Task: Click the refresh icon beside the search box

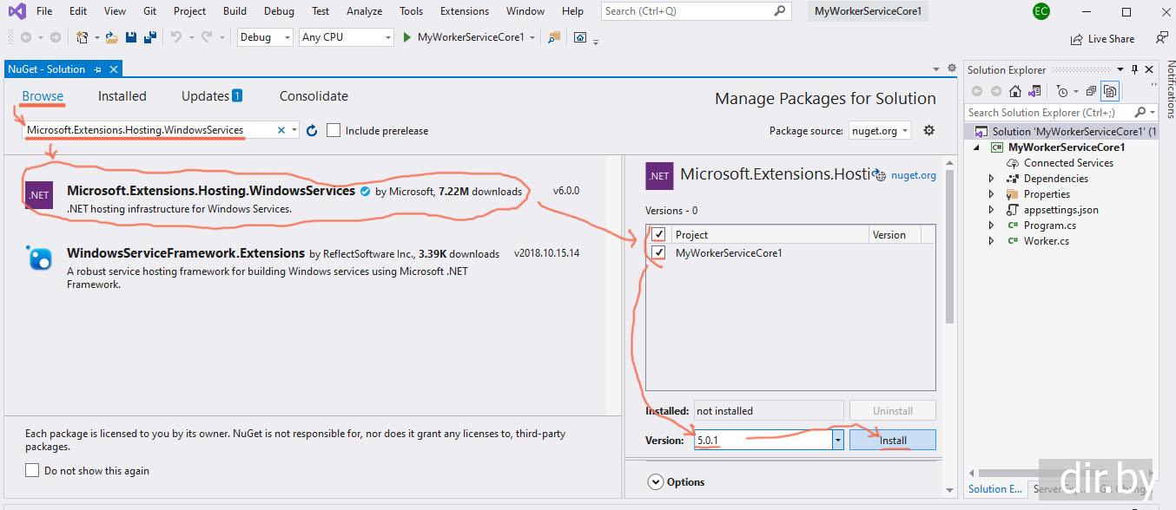Action: coord(312,130)
